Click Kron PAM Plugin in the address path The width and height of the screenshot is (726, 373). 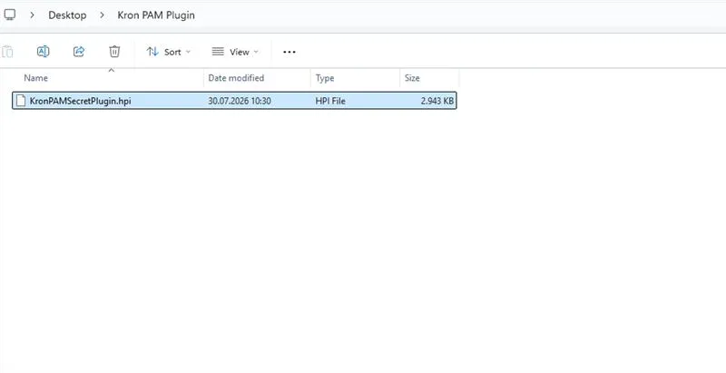click(x=156, y=15)
